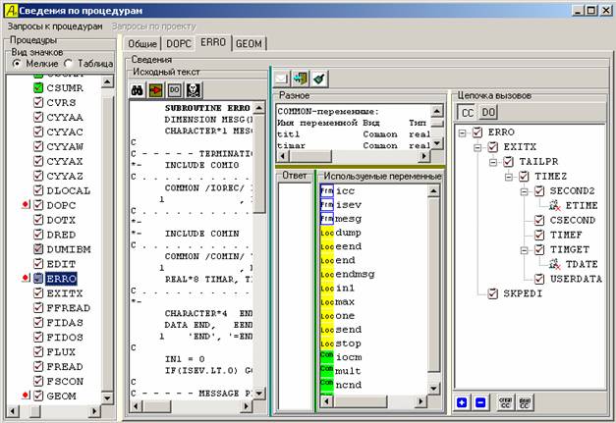This screenshot has width=616, height=423.
Task: Collapse the SECOND2 tree node
Action: (x=524, y=191)
